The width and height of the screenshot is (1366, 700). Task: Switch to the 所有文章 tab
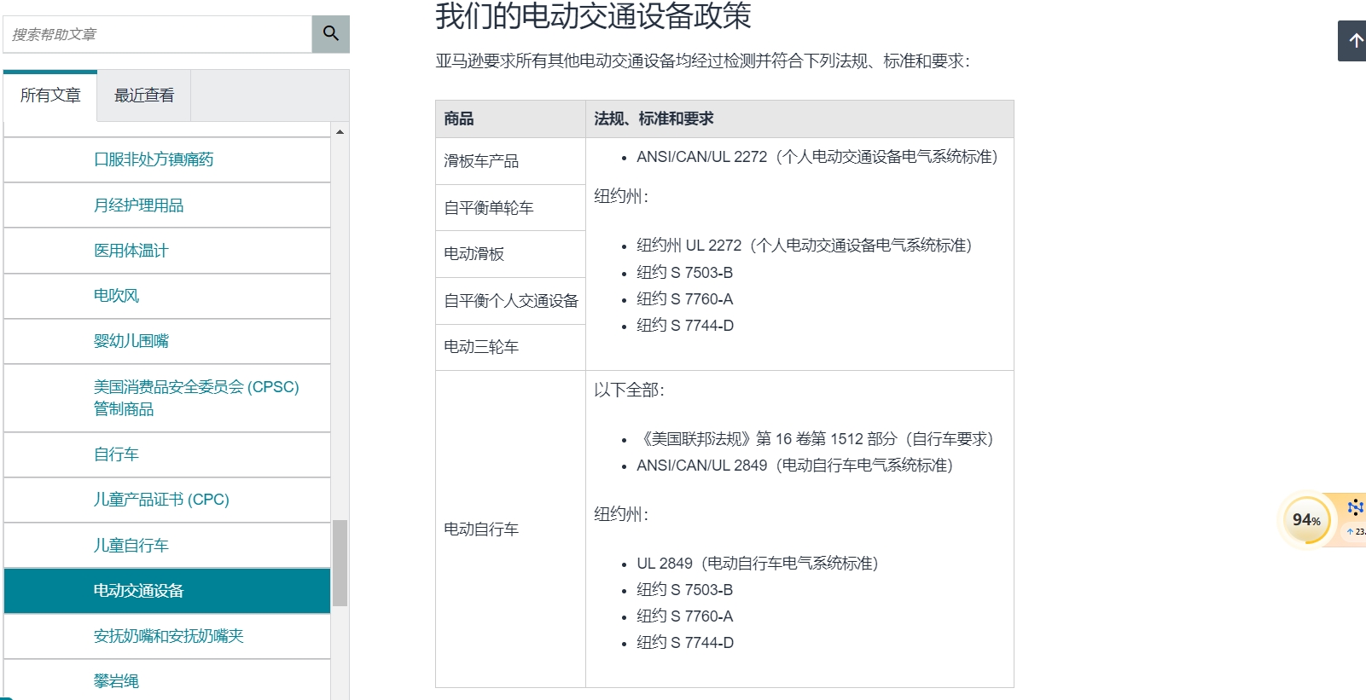click(50, 95)
